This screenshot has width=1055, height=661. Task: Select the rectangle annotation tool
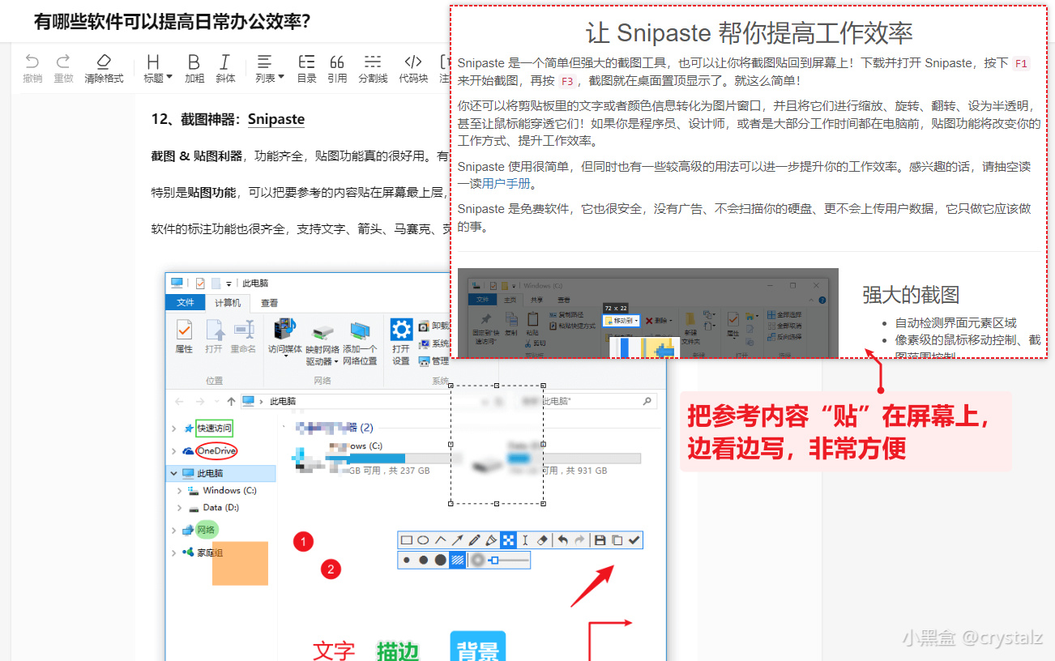tap(406, 539)
